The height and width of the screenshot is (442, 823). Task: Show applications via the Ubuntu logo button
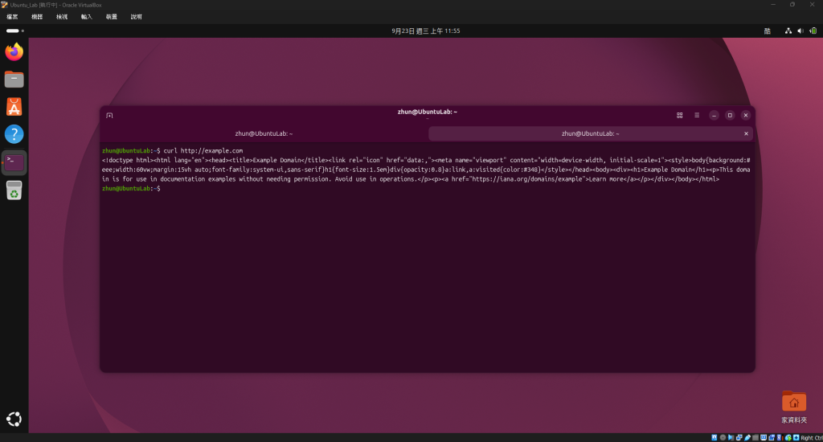[x=14, y=419]
